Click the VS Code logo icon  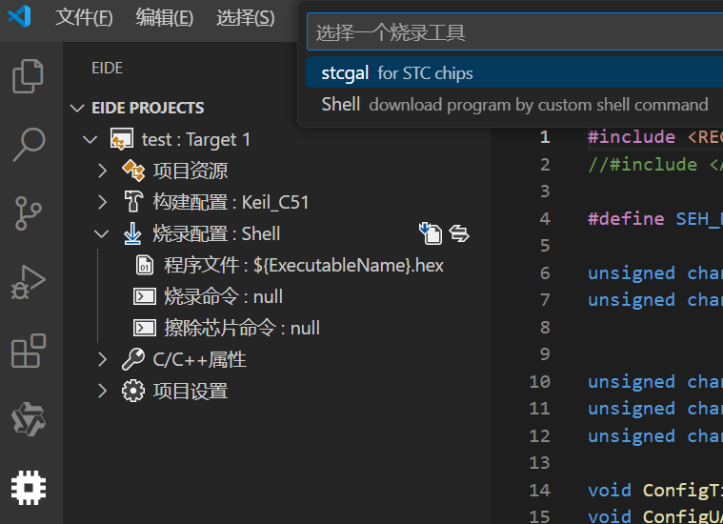[x=19, y=17]
